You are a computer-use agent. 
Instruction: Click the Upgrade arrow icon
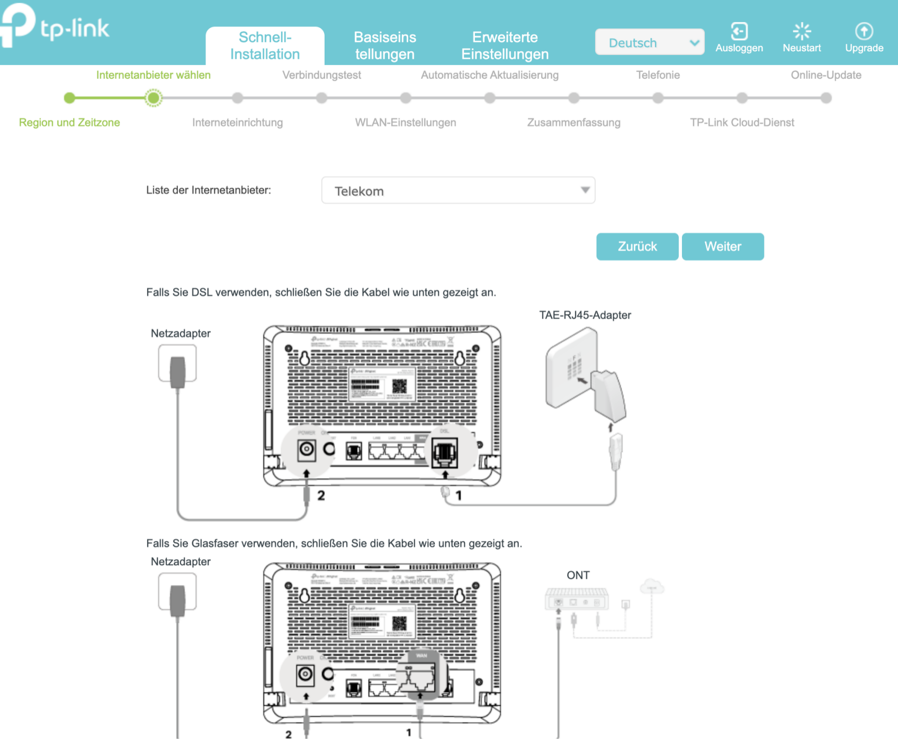(864, 32)
